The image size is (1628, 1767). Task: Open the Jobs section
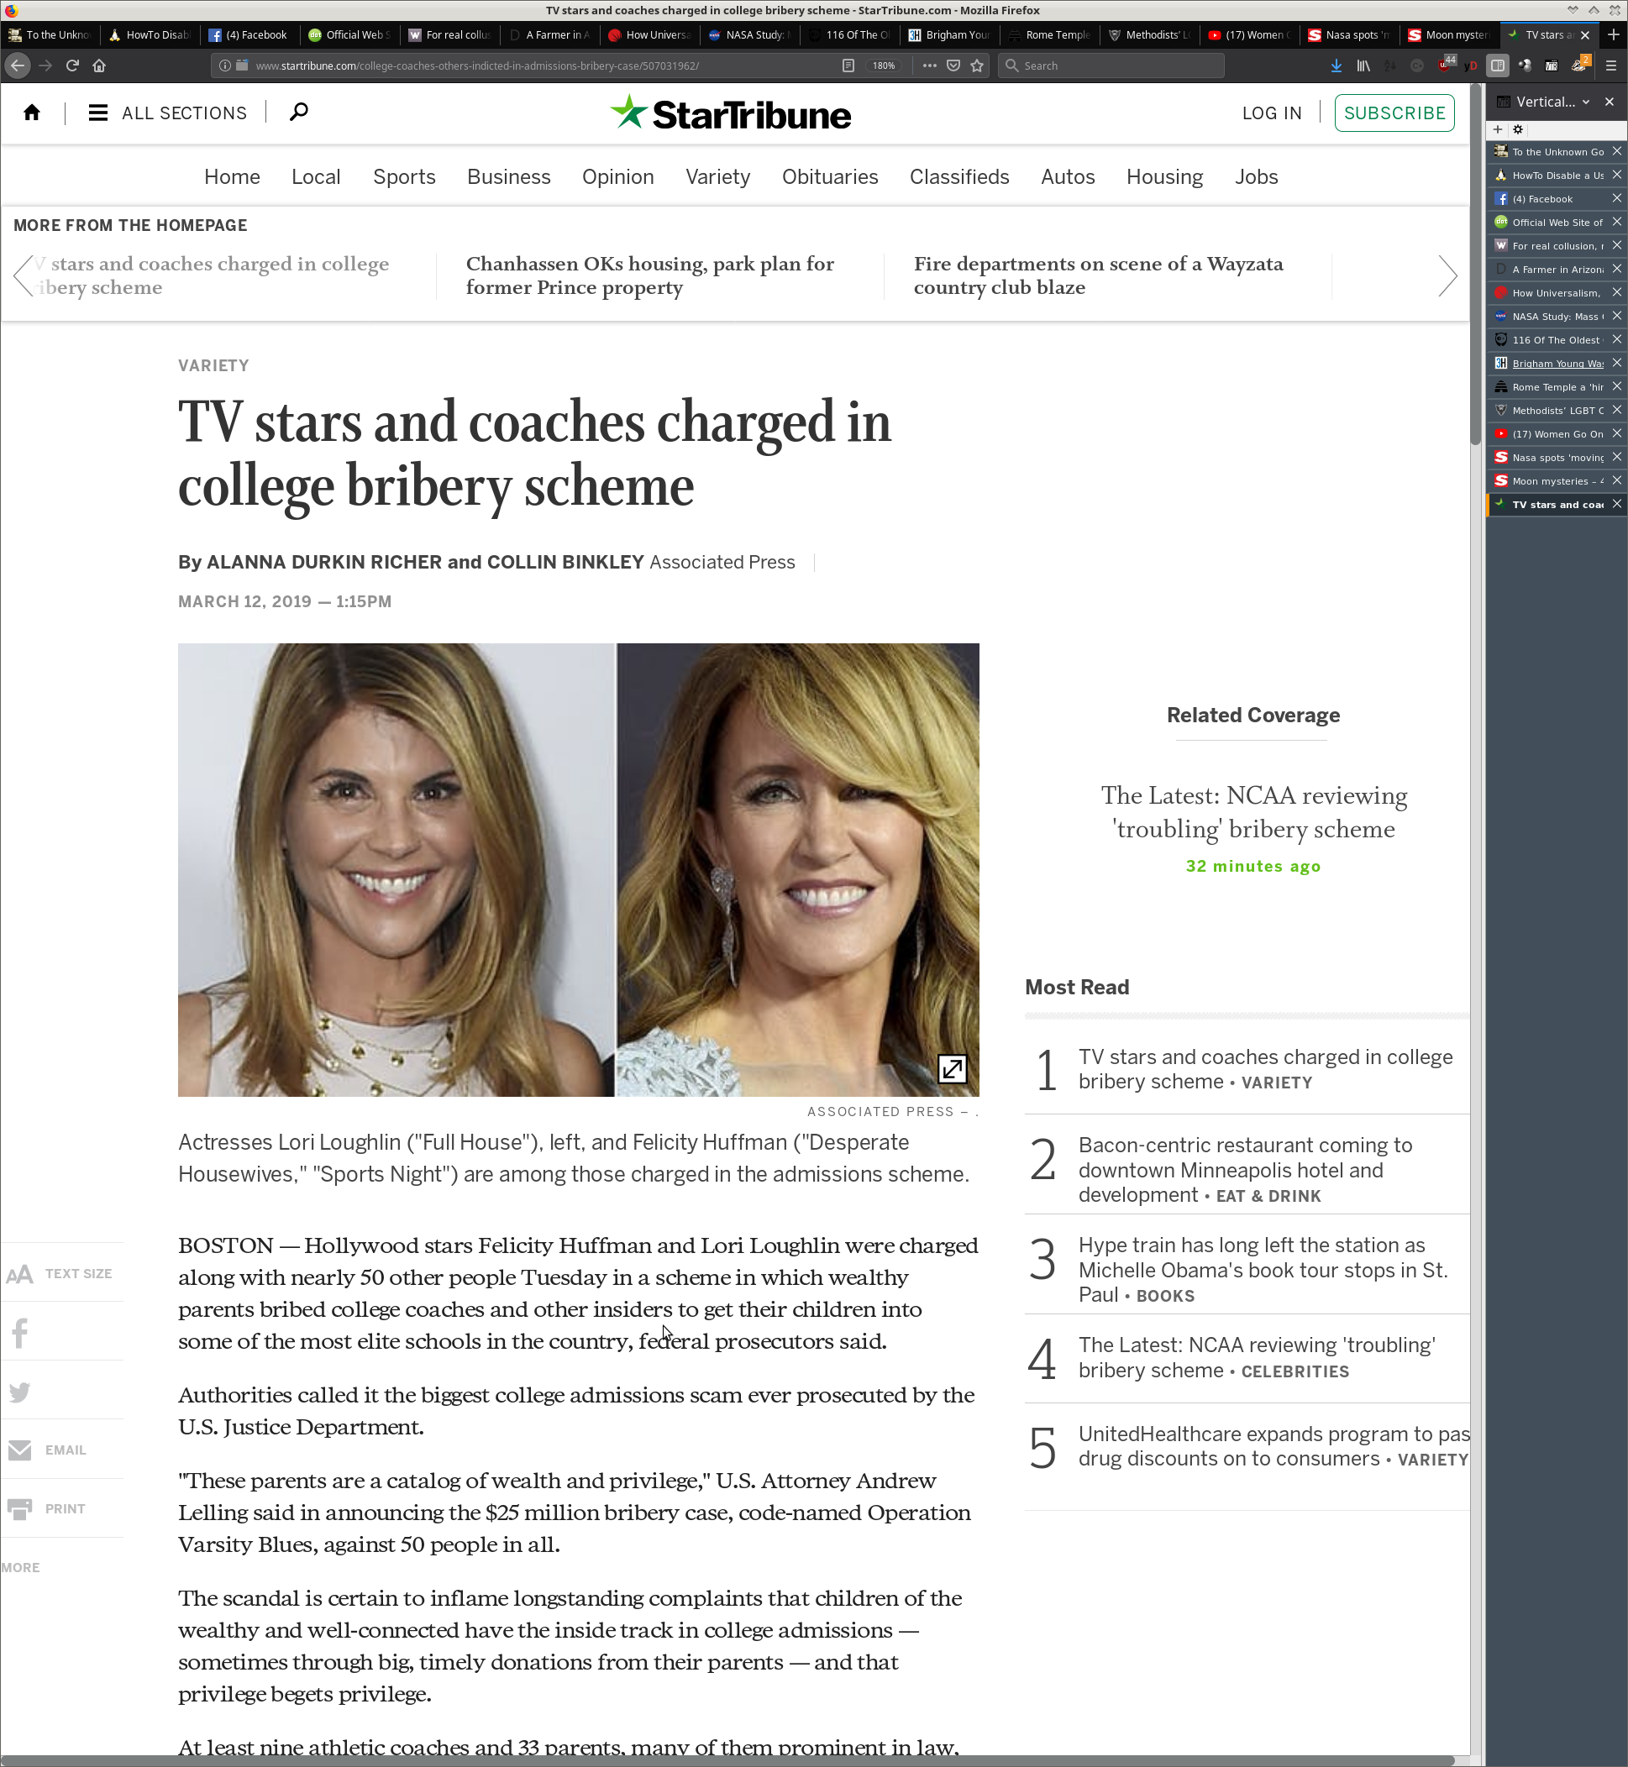(x=1256, y=177)
